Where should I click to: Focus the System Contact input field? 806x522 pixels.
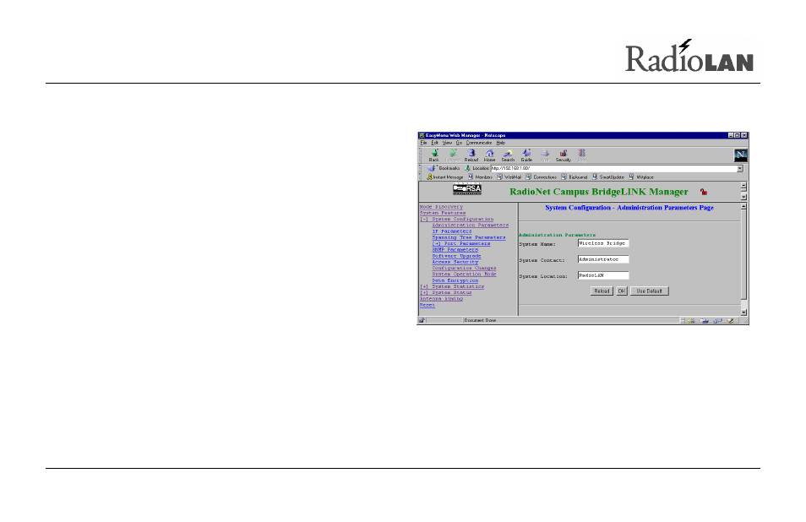point(603,259)
